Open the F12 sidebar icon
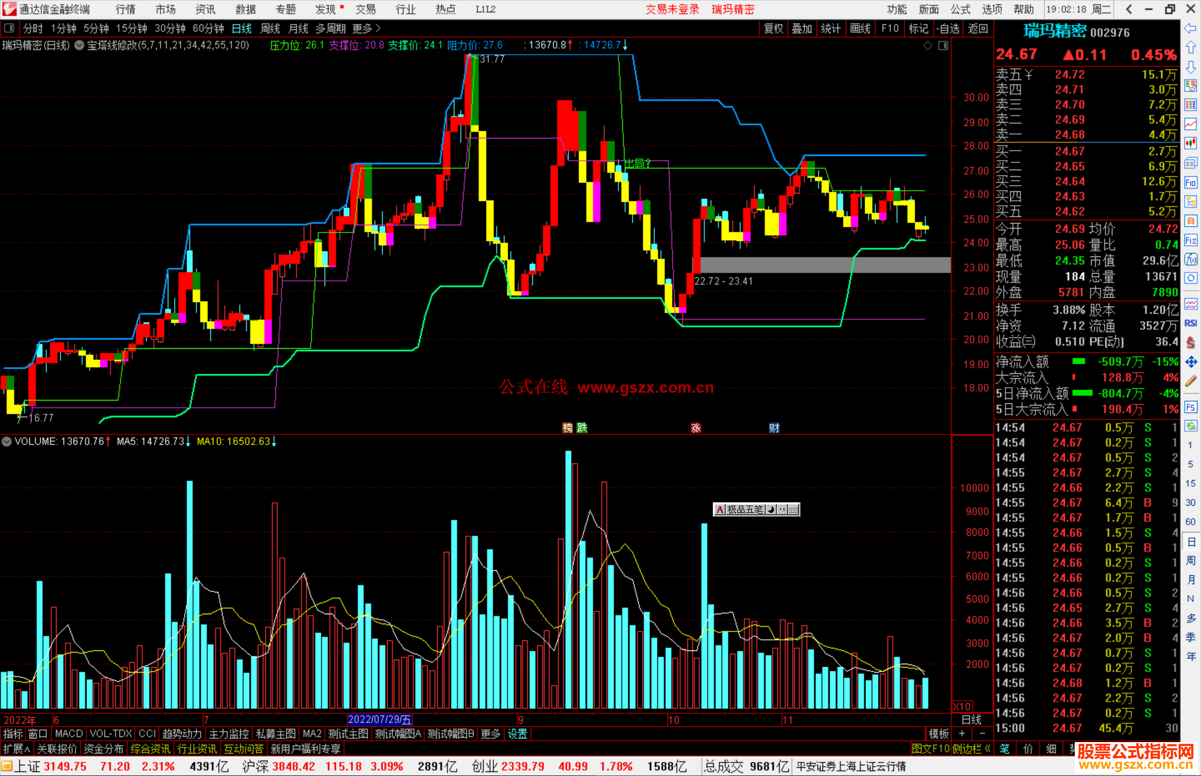1201x776 pixels. (1190, 240)
